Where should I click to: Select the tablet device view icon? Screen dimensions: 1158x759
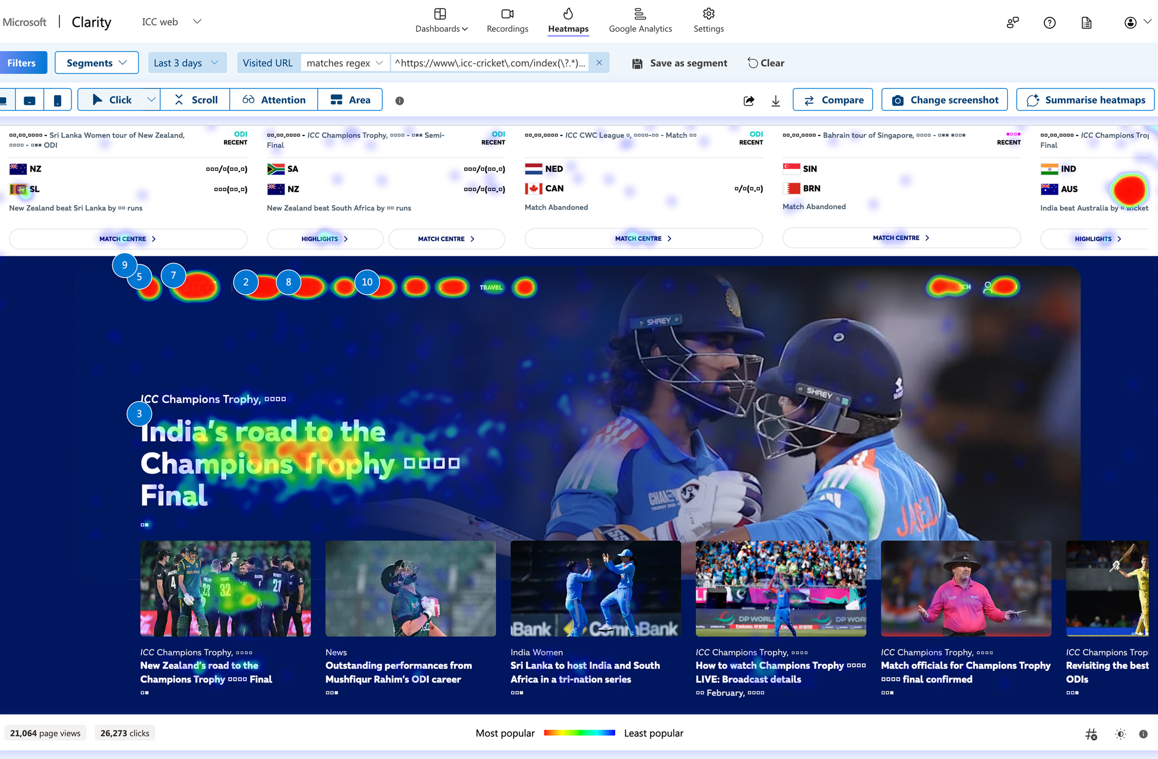[30, 100]
